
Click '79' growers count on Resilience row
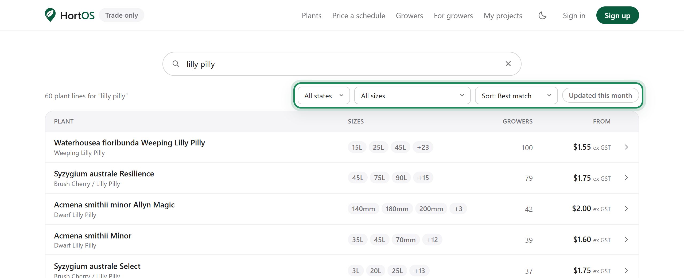(529, 178)
